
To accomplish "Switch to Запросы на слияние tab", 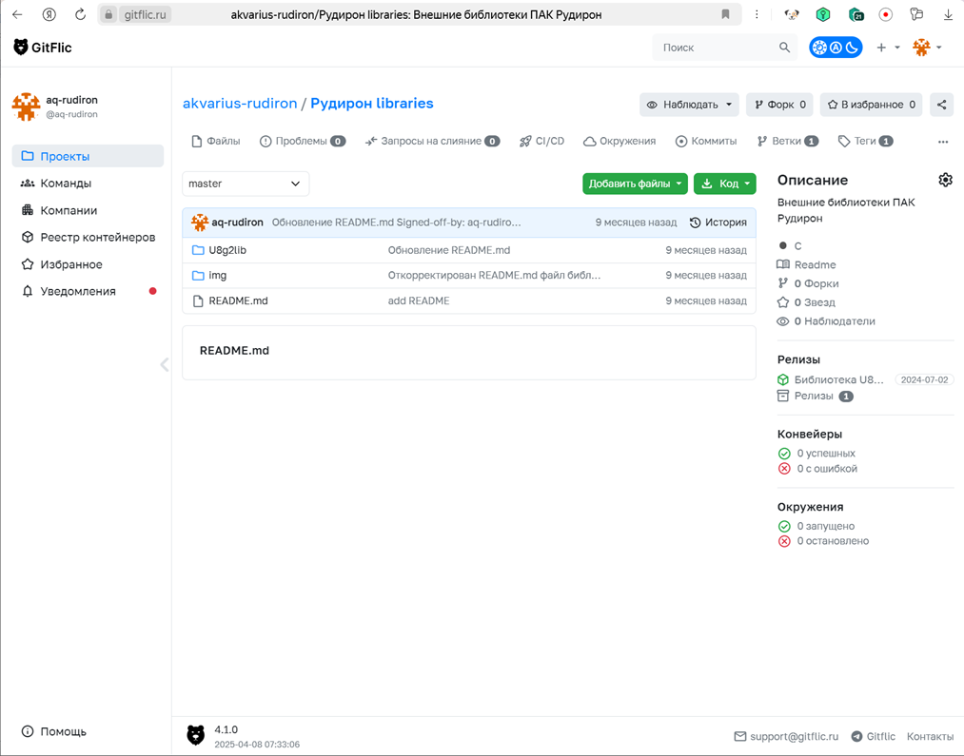I will [432, 142].
